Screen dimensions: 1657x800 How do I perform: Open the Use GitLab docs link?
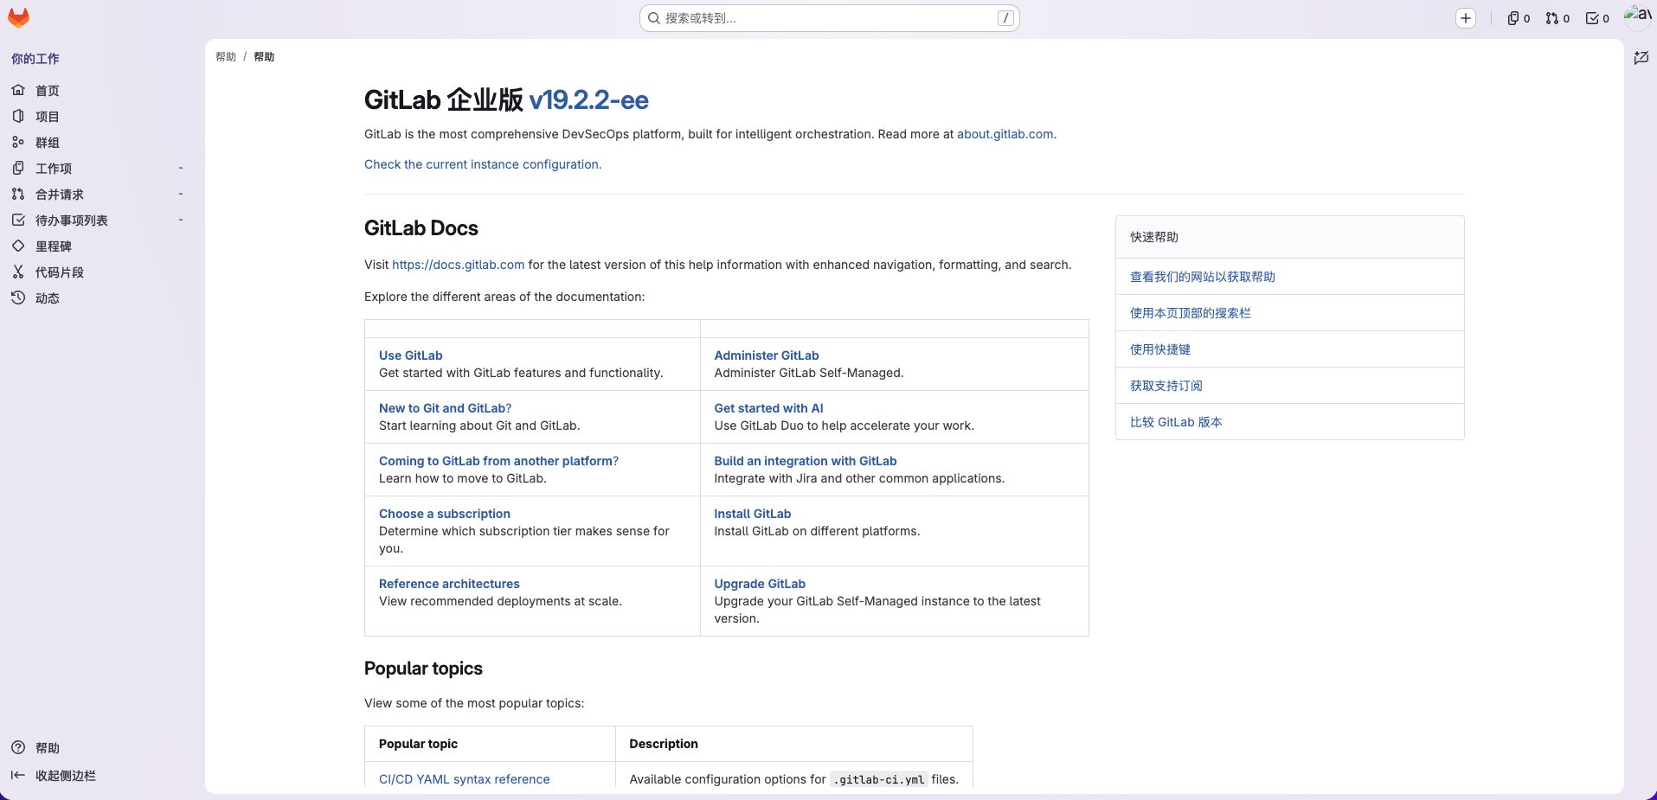click(x=411, y=355)
